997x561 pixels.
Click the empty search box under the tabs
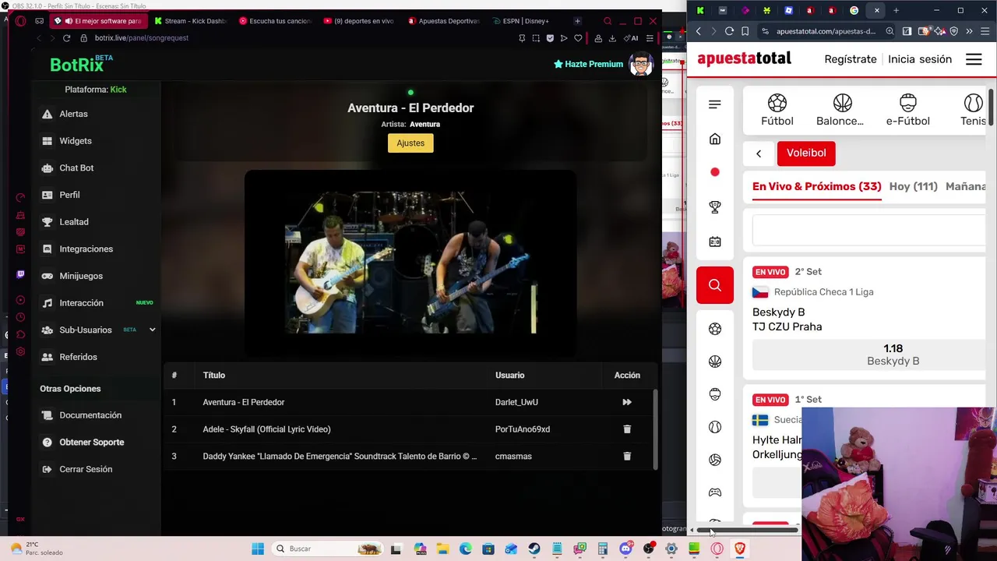869,231
